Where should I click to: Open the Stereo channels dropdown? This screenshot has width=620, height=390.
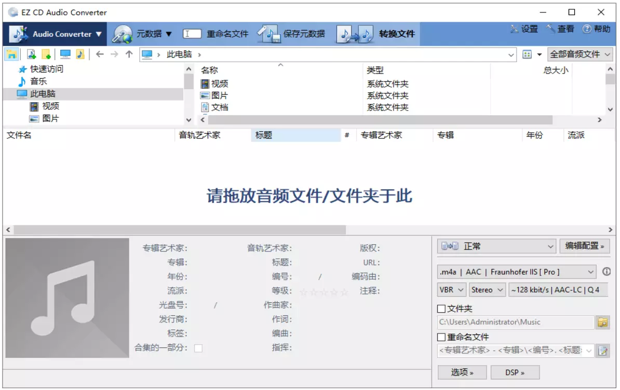[487, 290]
